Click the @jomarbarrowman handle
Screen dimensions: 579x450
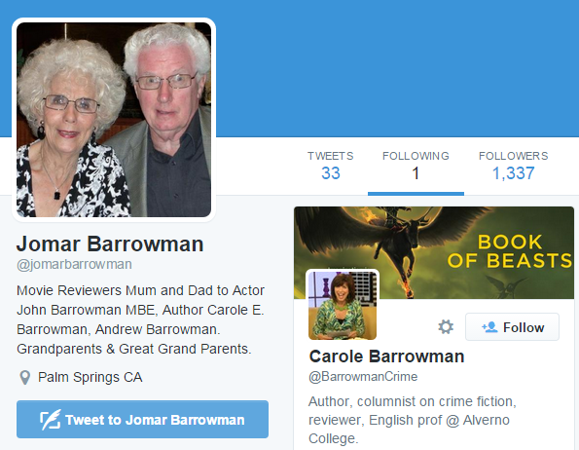coord(74,265)
